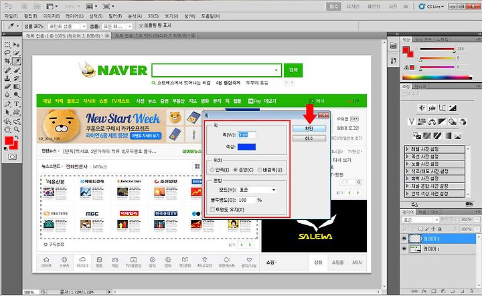Click the 불투명도(O) opacity input field
482x296 pixels.
click(x=246, y=200)
